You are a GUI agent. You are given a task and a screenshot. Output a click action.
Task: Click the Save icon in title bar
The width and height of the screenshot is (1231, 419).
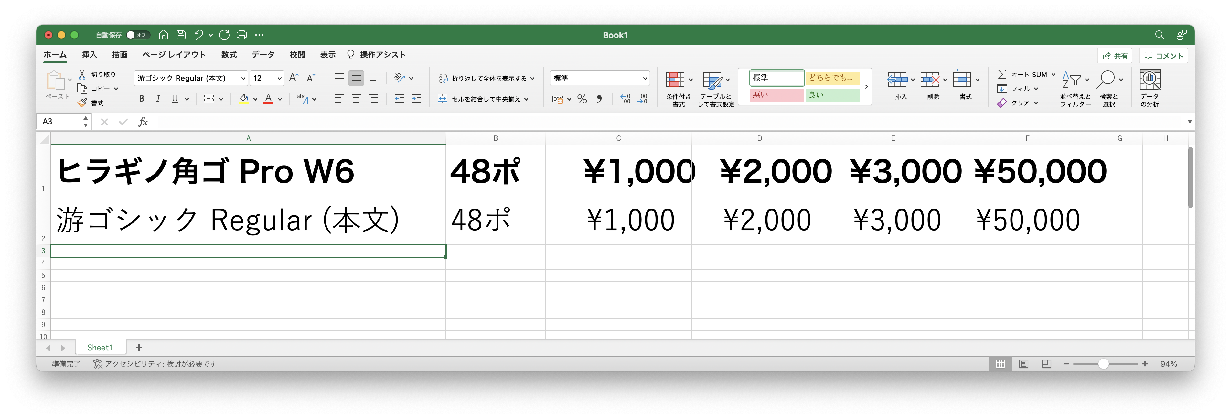click(181, 35)
